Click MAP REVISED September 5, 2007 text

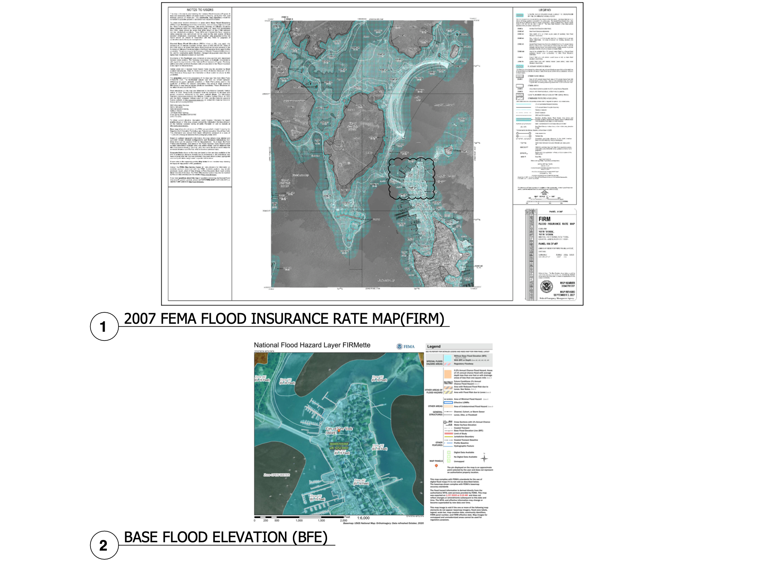click(564, 293)
